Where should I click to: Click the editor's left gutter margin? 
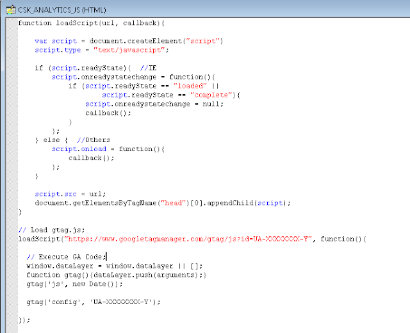click(x=12, y=175)
